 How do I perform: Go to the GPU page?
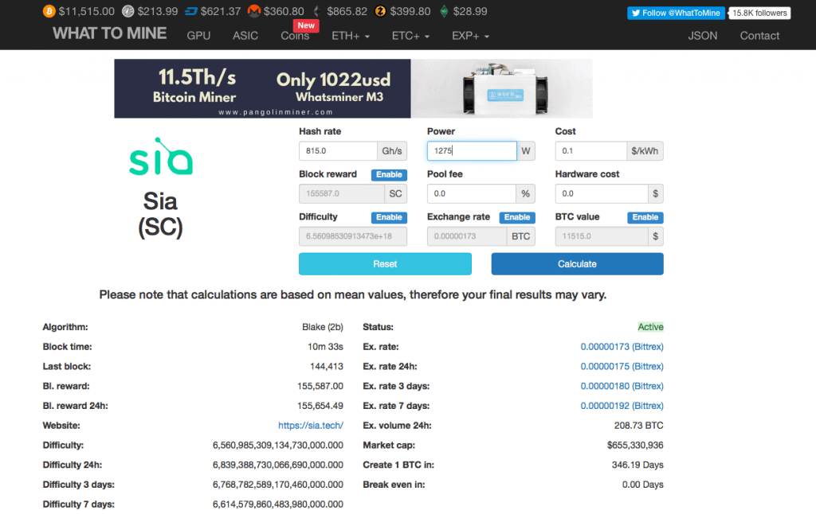pyautogui.click(x=198, y=36)
